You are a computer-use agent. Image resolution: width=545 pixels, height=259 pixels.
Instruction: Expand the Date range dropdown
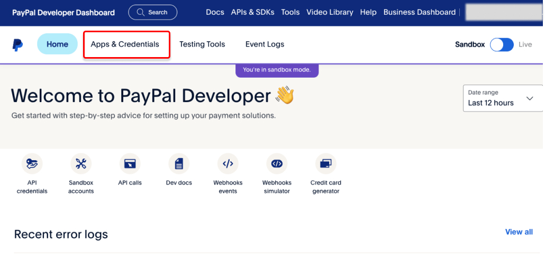click(503, 98)
